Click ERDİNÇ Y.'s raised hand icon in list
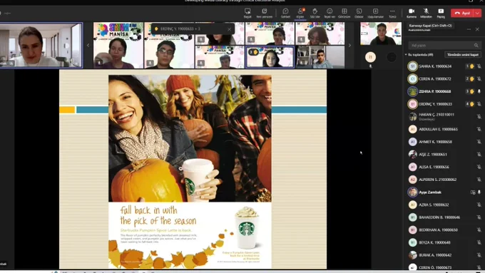Image resolution: width=485 pixels, height=273 pixels. point(472,104)
